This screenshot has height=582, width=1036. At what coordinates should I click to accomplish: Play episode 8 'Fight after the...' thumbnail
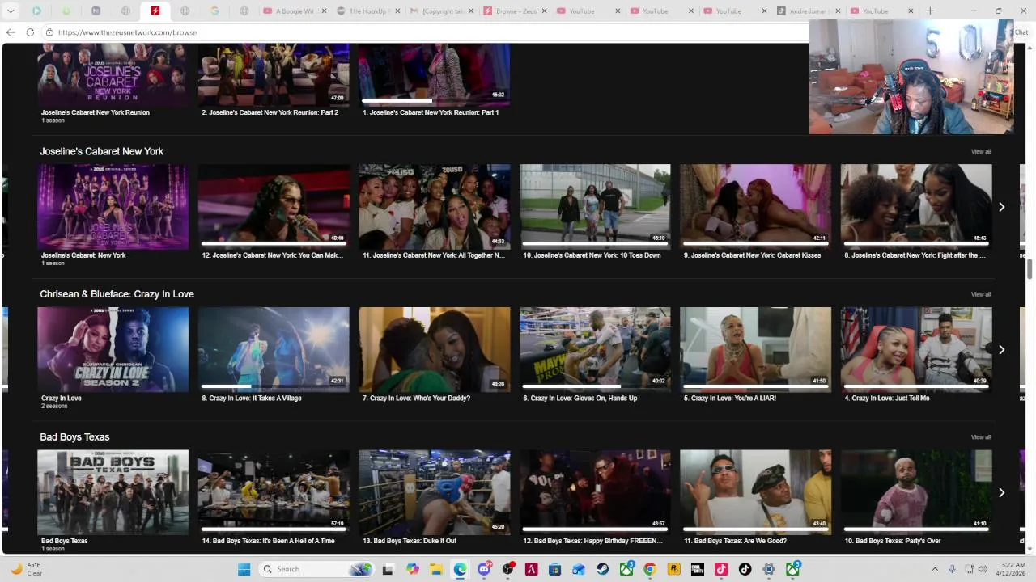click(x=916, y=207)
